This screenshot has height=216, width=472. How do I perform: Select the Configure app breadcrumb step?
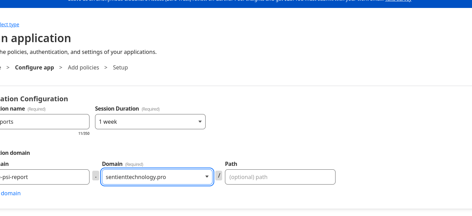(x=34, y=67)
